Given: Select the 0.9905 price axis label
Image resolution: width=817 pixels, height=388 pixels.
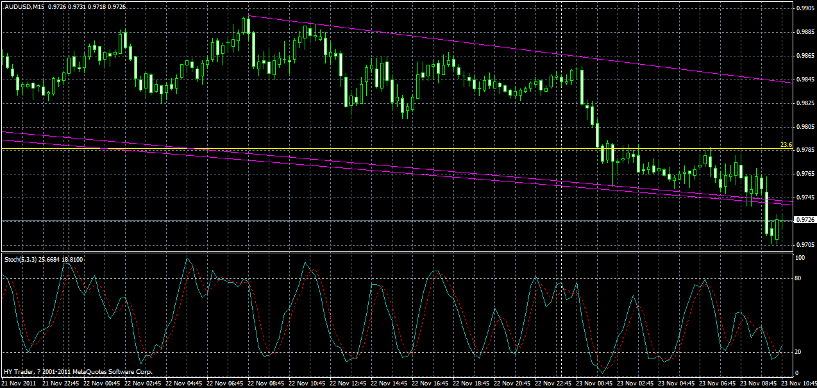Looking at the screenshot, I should tap(805, 8).
